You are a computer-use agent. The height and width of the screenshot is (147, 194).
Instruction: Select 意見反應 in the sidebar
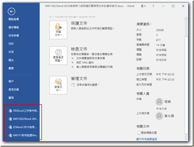click(x=14, y=90)
